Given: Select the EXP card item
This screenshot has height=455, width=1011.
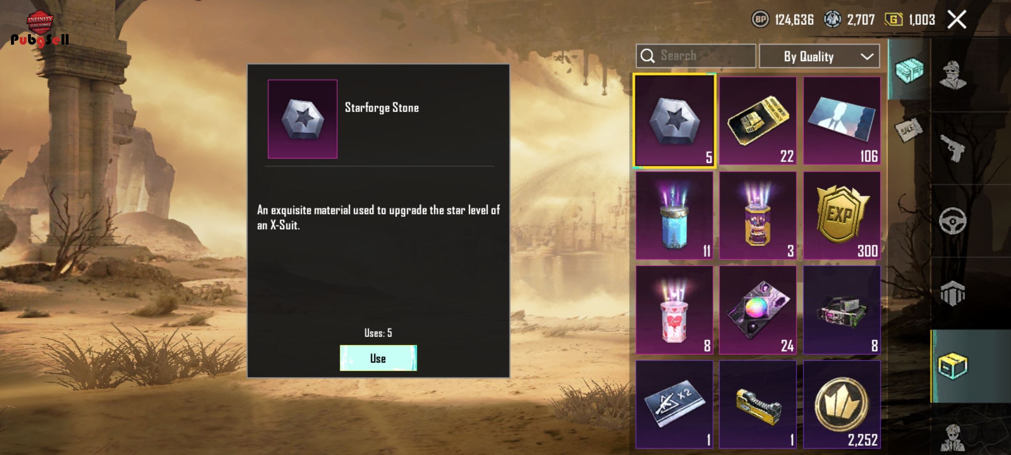Looking at the screenshot, I should [842, 215].
